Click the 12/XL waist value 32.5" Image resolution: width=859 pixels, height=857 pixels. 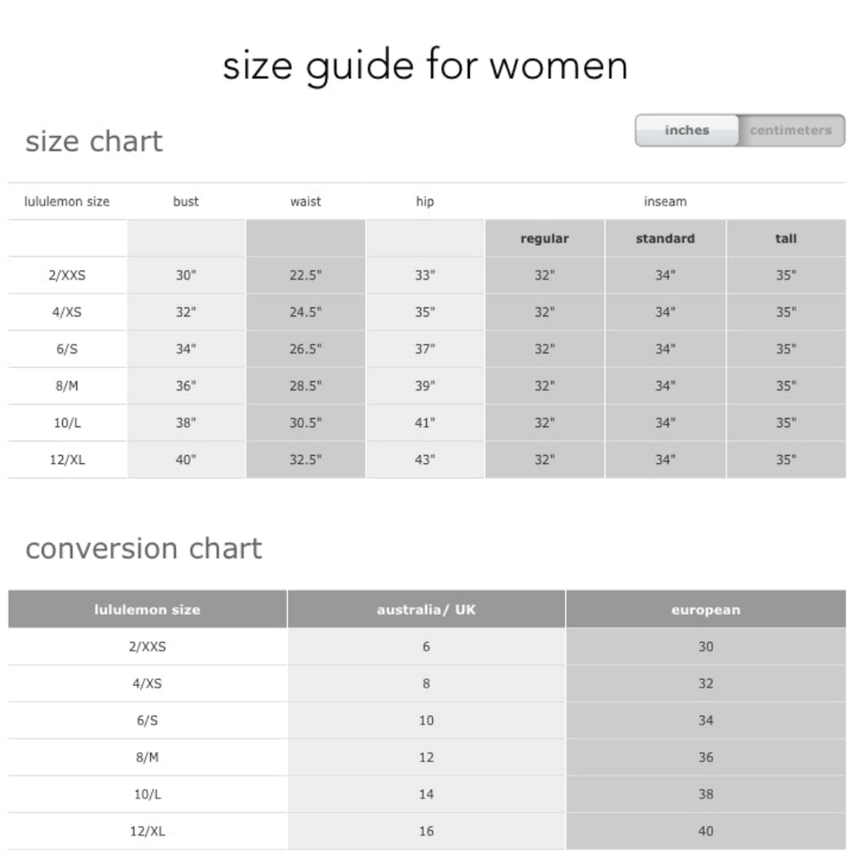click(x=305, y=460)
